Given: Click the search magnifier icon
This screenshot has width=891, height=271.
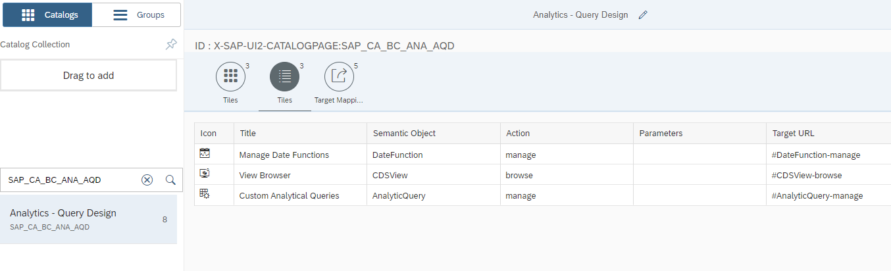Looking at the screenshot, I should pos(170,180).
